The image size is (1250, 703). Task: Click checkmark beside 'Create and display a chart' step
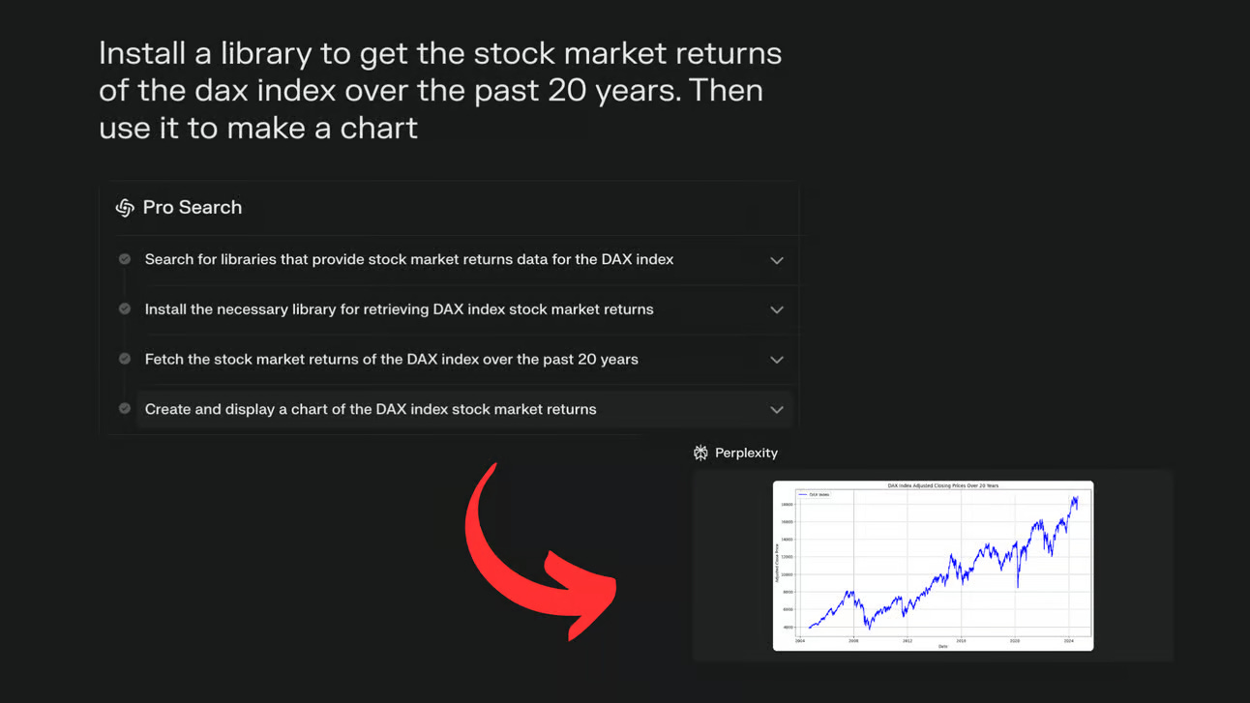coord(125,408)
